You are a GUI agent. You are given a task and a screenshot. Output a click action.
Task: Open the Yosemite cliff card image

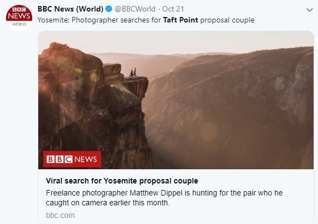(x=176, y=100)
